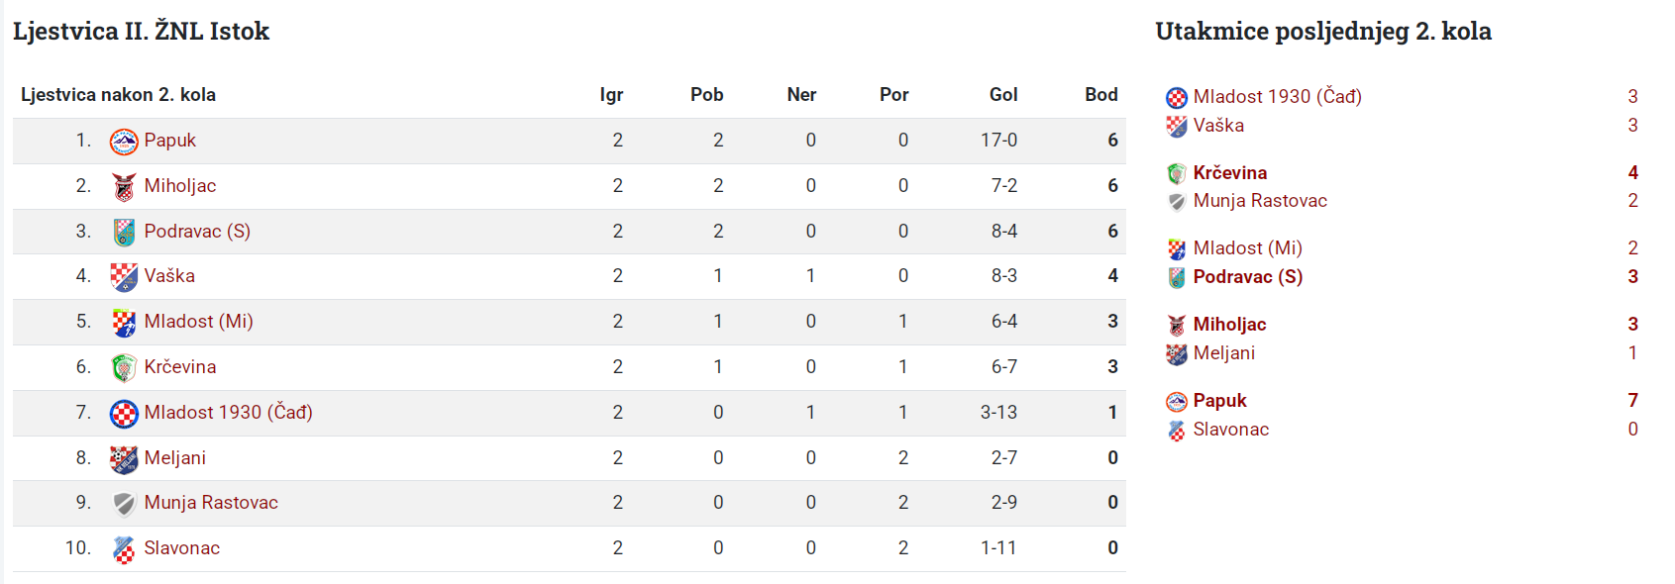Click the Vaška checkered crest in standings

tap(124, 277)
